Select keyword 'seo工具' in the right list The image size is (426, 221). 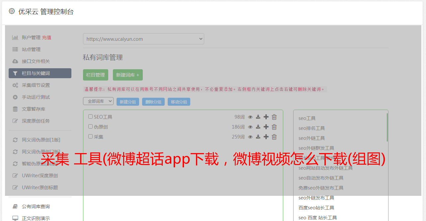point(307,118)
